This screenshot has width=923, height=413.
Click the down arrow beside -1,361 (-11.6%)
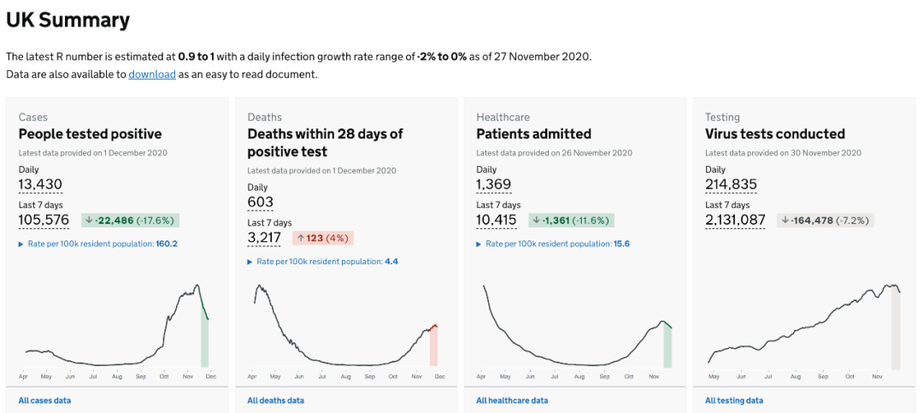coord(536,221)
